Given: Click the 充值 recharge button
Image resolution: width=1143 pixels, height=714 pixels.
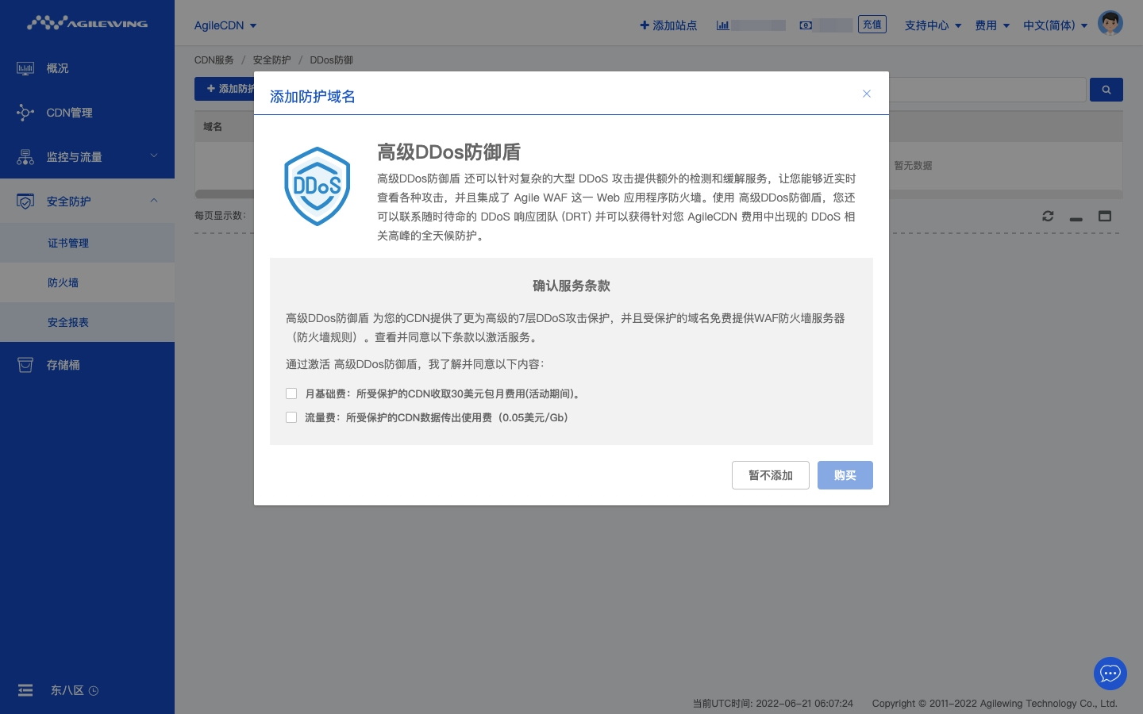Looking at the screenshot, I should (x=872, y=25).
